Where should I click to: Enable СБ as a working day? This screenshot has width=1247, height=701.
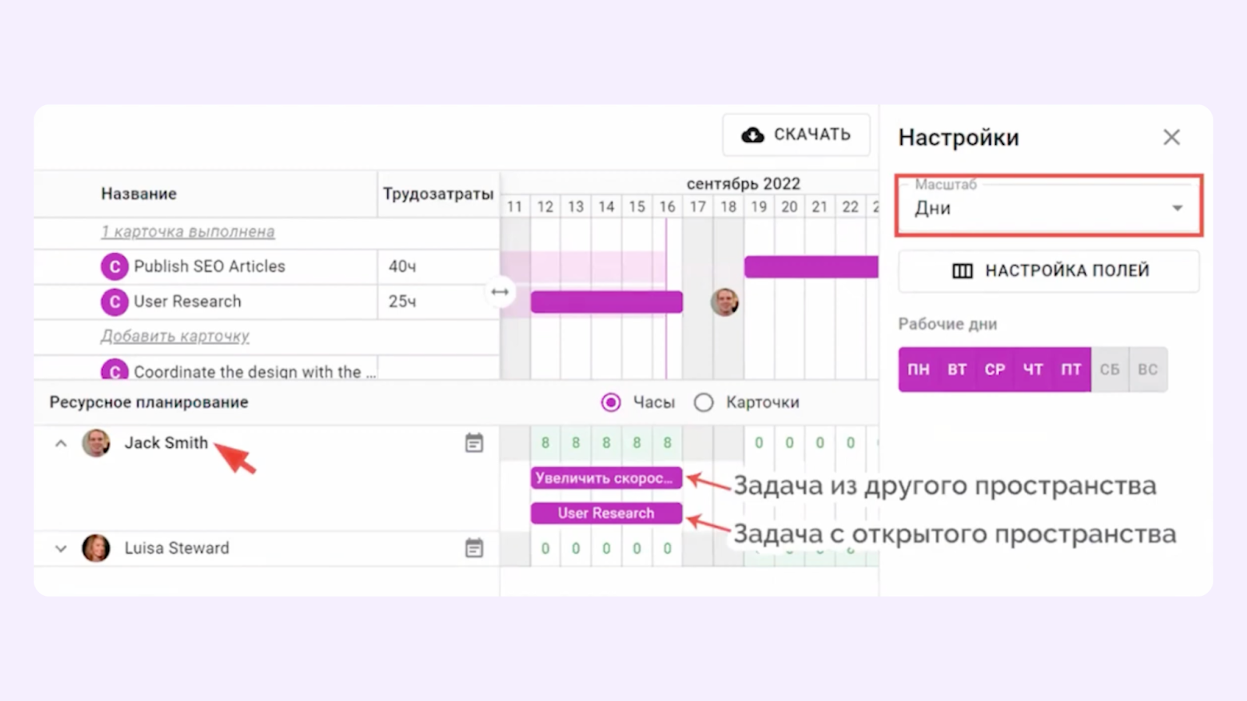[1110, 369]
